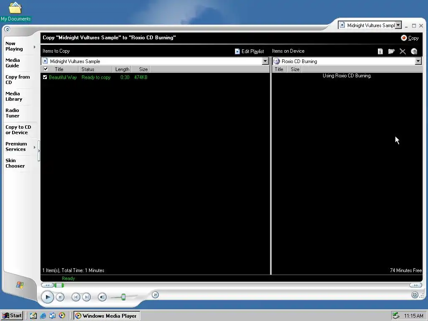Viewport: 428px width, 321px height.
Task: Click the Ready to copy status text
Action: (96, 77)
